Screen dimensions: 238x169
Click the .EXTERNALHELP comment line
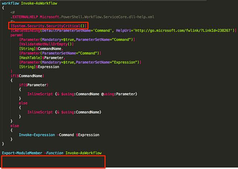tap(82, 17)
